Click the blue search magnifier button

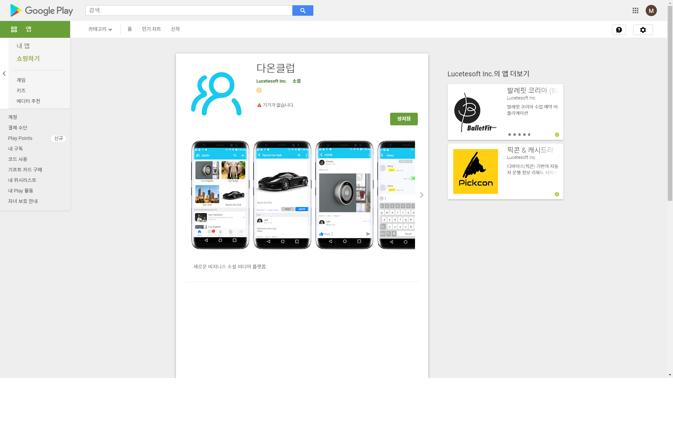pyautogui.click(x=302, y=10)
